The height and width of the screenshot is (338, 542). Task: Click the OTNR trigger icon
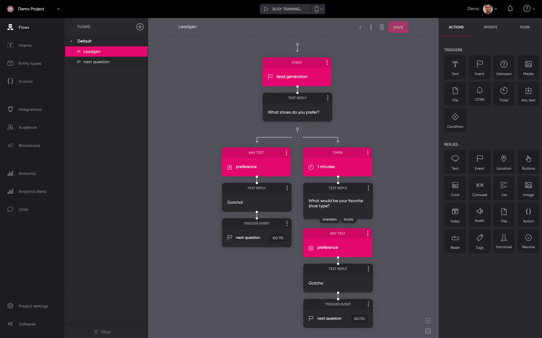[479, 94]
